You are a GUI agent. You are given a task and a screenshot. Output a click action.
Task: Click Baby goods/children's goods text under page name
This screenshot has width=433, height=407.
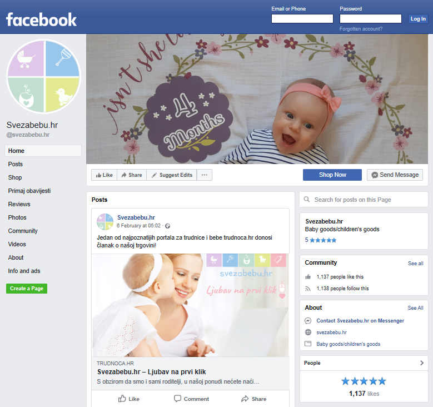point(342,229)
